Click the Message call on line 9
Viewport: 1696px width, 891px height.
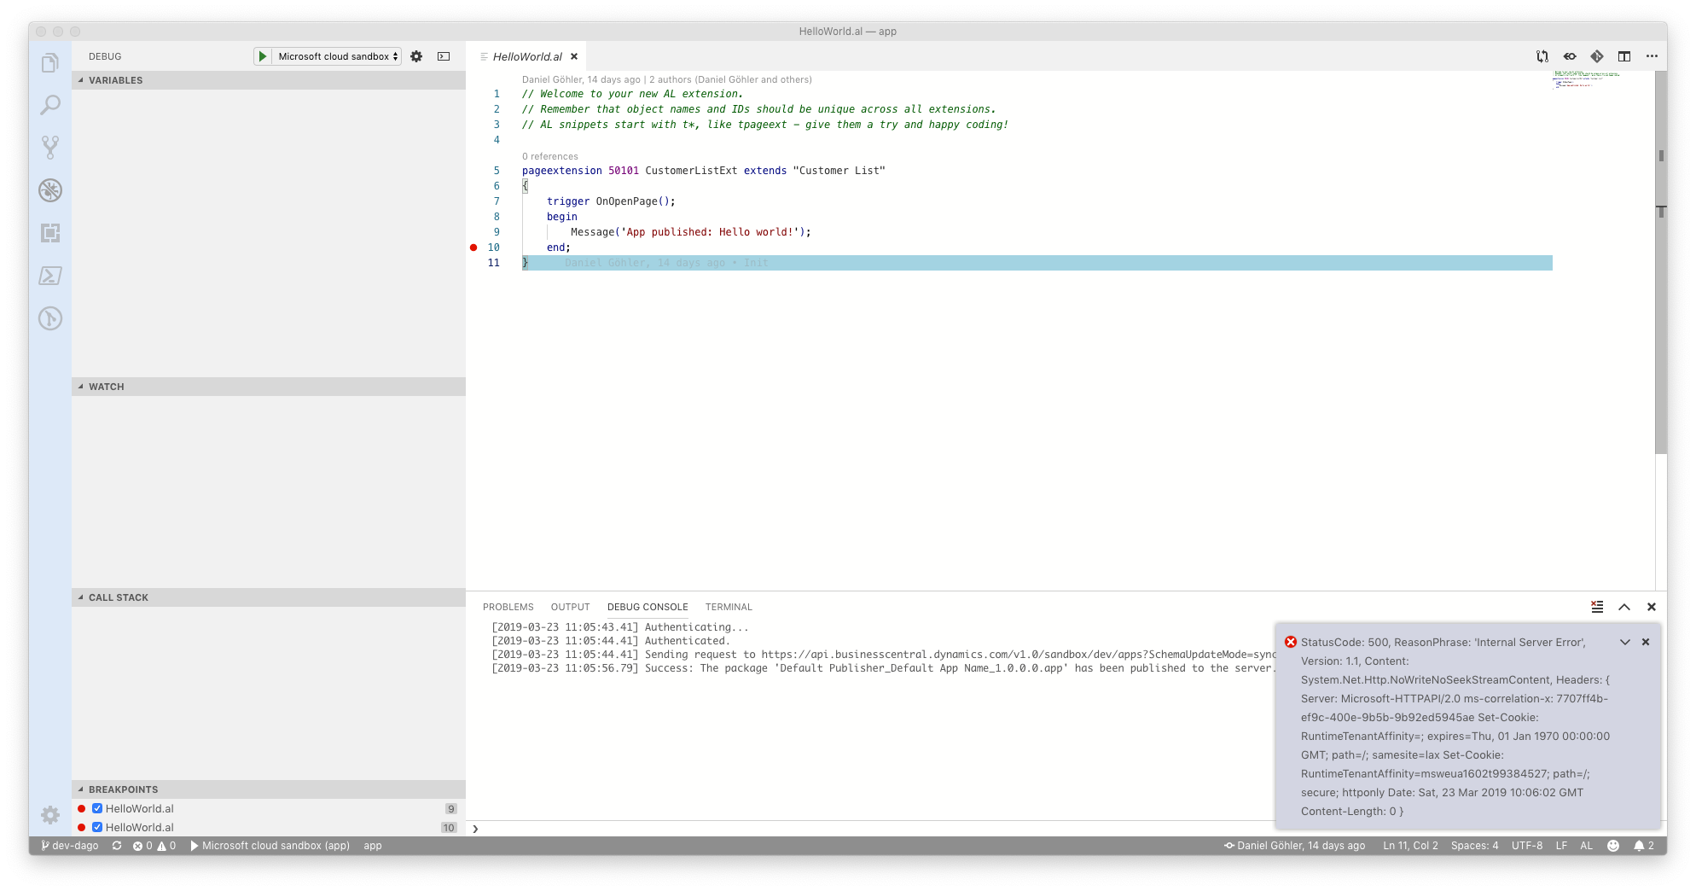coord(690,232)
